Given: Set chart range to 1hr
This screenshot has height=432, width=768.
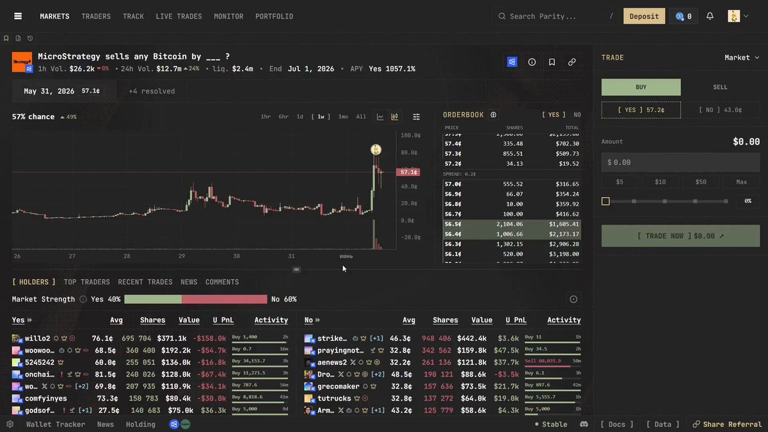Looking at the screenshot, I should pos(266,116).
